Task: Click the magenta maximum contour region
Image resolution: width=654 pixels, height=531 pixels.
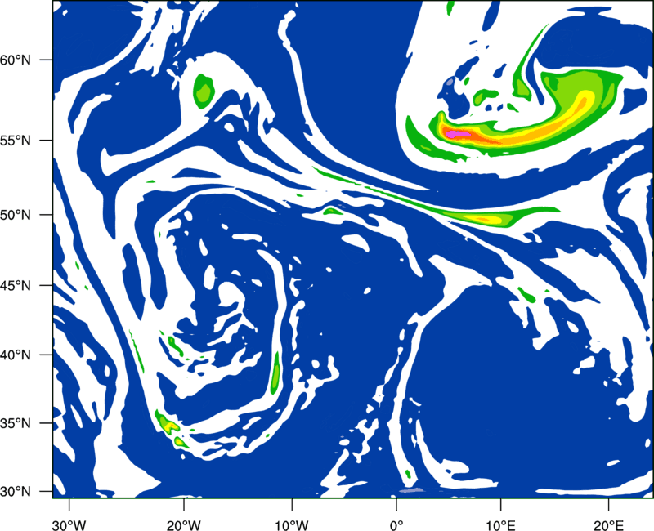Action: point(458,134)
